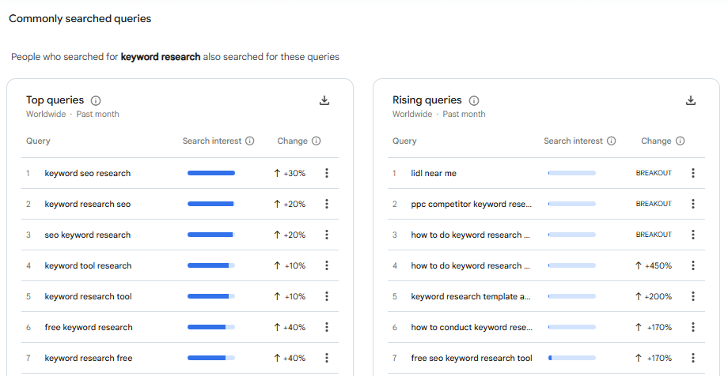The width and height of the screenshot is (728, 376).
Task: Show info about Rising queries
Action: [474, 100]
